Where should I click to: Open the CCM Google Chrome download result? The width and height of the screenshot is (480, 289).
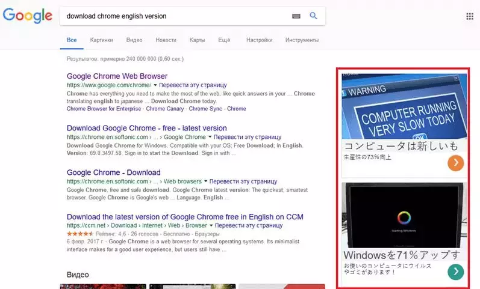pos(185,216)
